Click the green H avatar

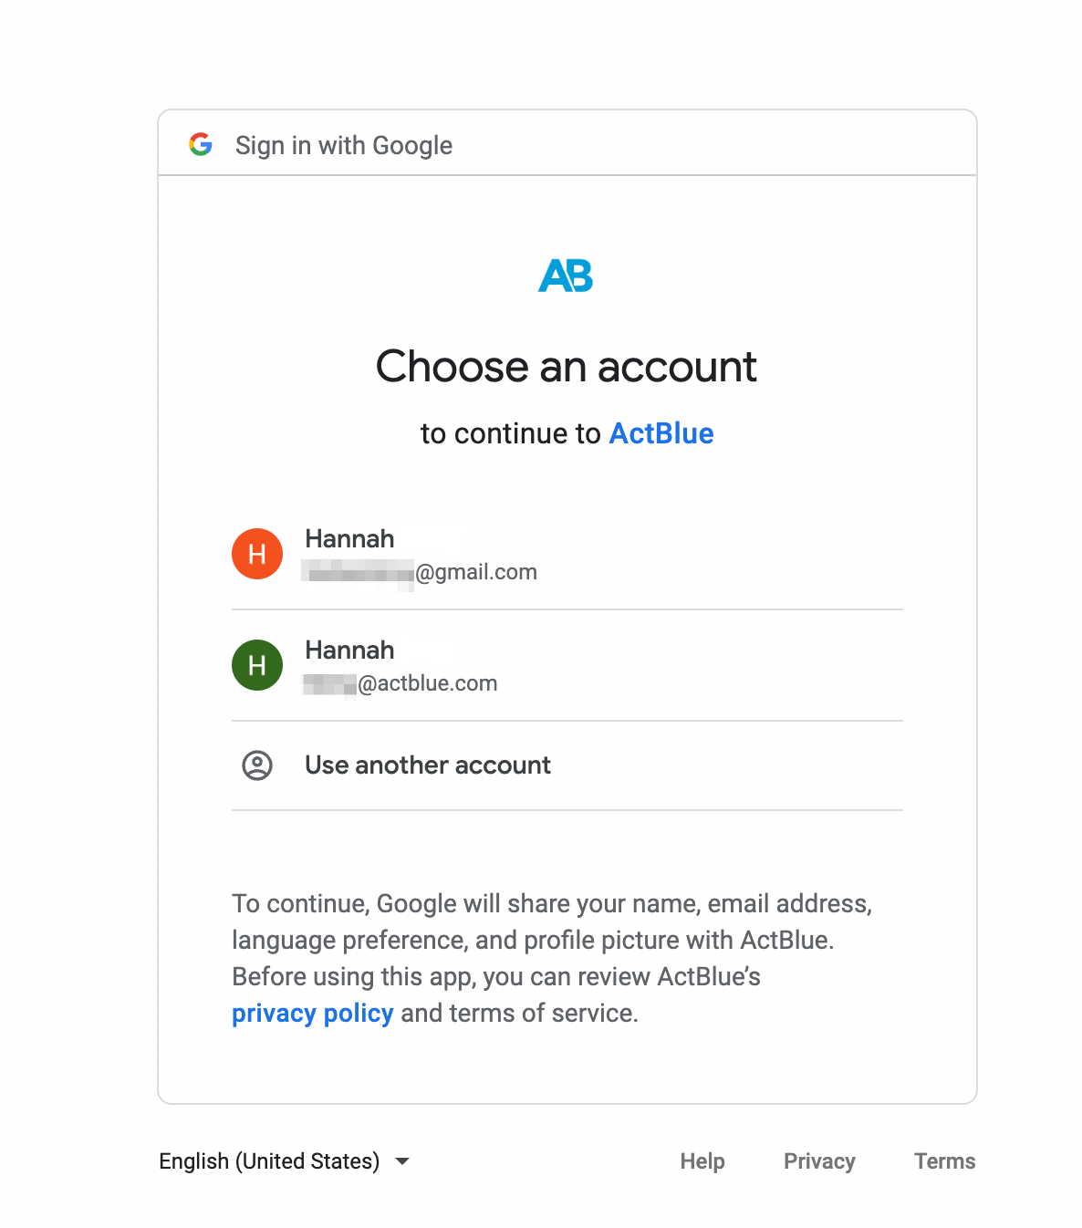[257, 665]
